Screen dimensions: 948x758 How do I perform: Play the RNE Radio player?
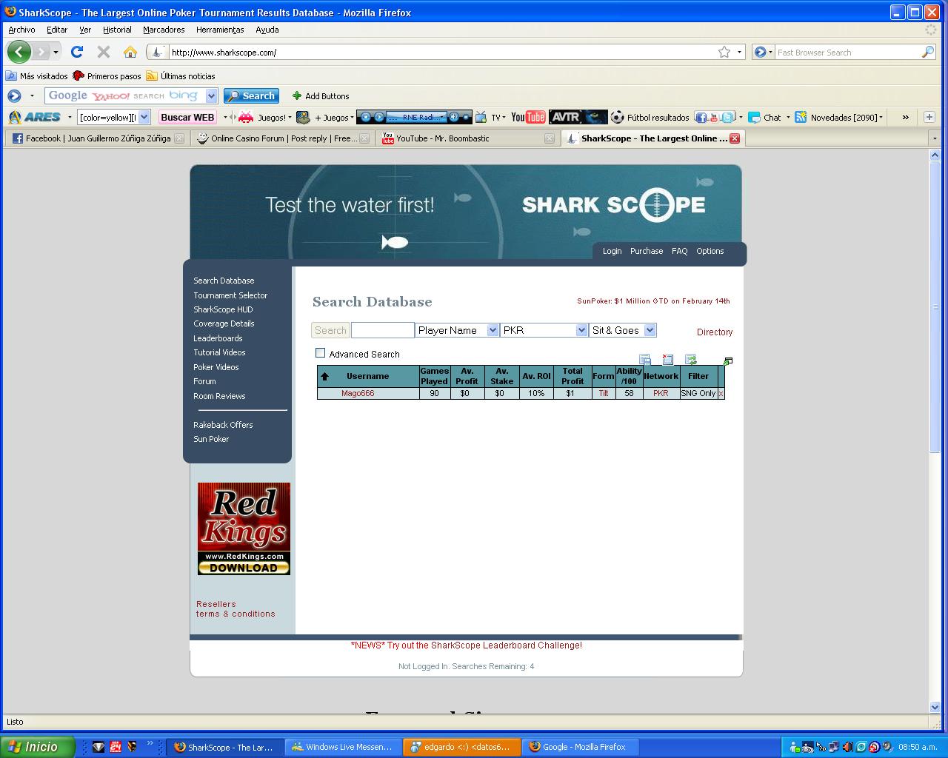click(x=379, y=117)
